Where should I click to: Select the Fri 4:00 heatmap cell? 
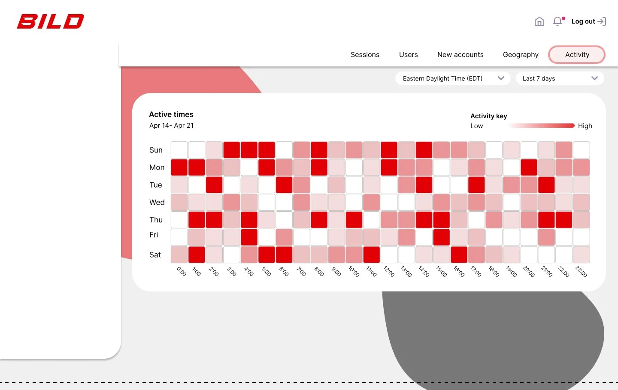pos(249,237)
